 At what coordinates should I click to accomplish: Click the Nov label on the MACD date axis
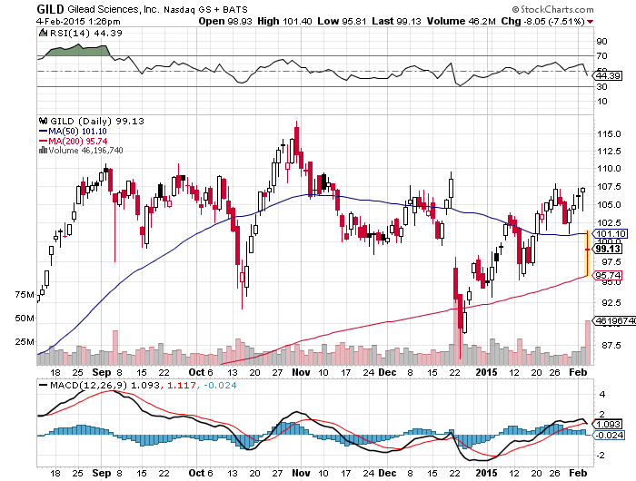(x=301, y=473)
